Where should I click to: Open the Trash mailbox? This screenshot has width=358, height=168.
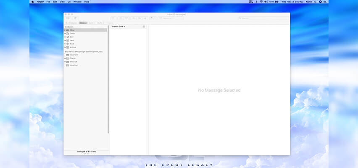tap(72, 44)
